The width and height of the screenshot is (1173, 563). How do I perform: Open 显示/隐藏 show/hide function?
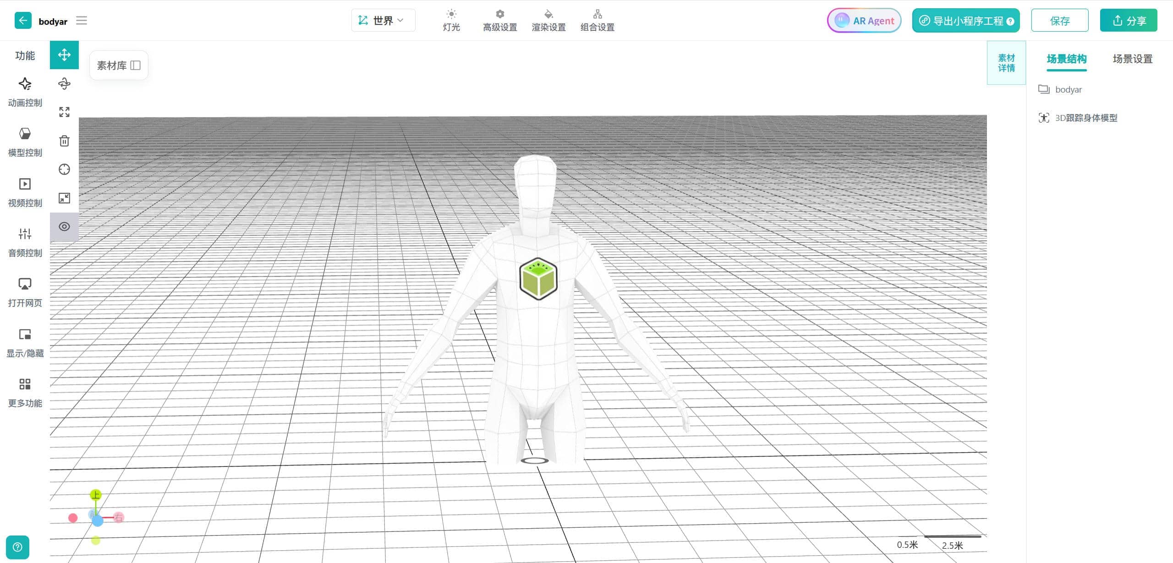tap(25, 343)
